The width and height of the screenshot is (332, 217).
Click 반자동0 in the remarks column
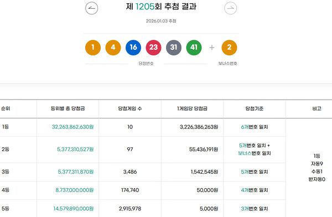click(x=317, y=179)
